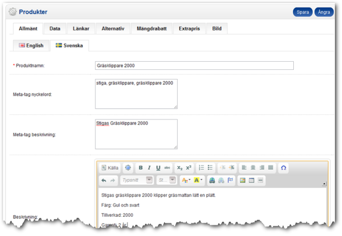Image resolution: width=342 pixels, height=236 pixels.
Task: Decrease the text indent
Action: [x=223, y=168]
